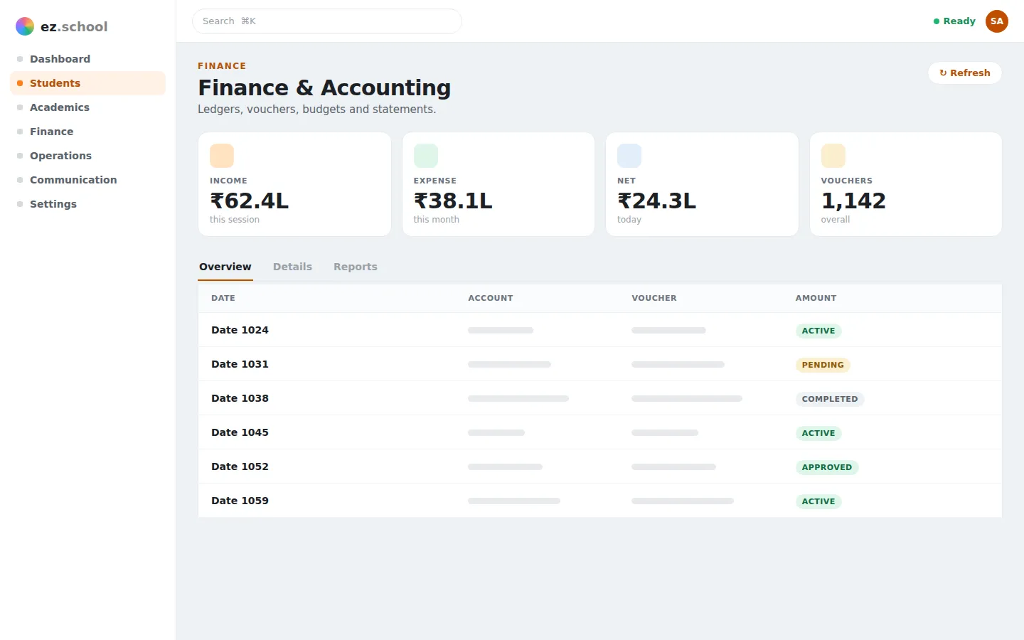Click the Refresh button
1024x640 pixels.
click(965, 73)
